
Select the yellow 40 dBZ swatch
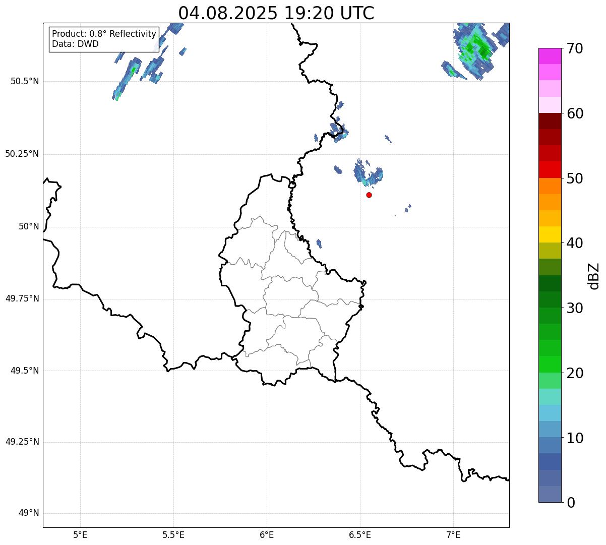[550, 234]
